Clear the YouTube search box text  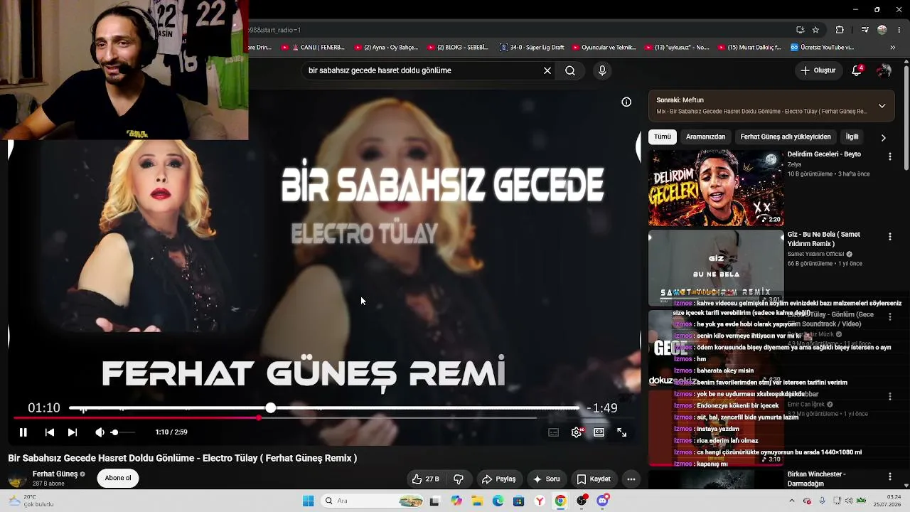tap(547, 70)
